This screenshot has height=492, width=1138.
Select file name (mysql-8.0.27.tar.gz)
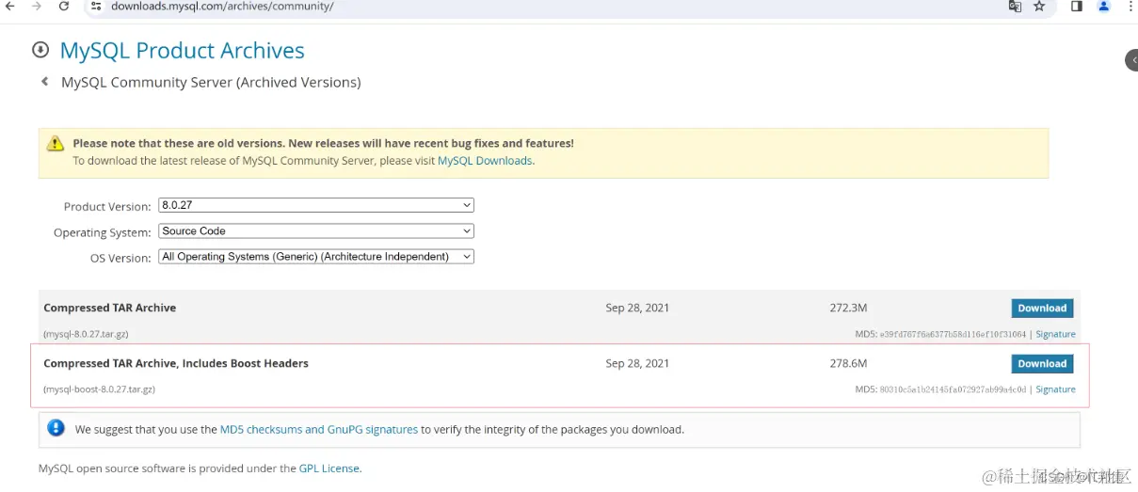pyautogui.click(x=86, y=334)
